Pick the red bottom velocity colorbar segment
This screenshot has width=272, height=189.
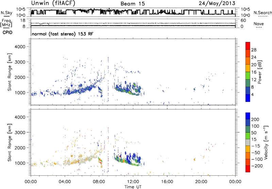coord(248,169)
